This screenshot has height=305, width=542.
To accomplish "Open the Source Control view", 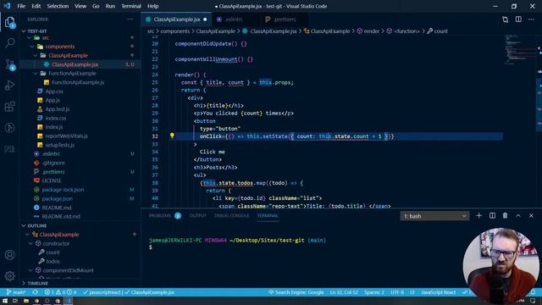I will click(9, 64).
